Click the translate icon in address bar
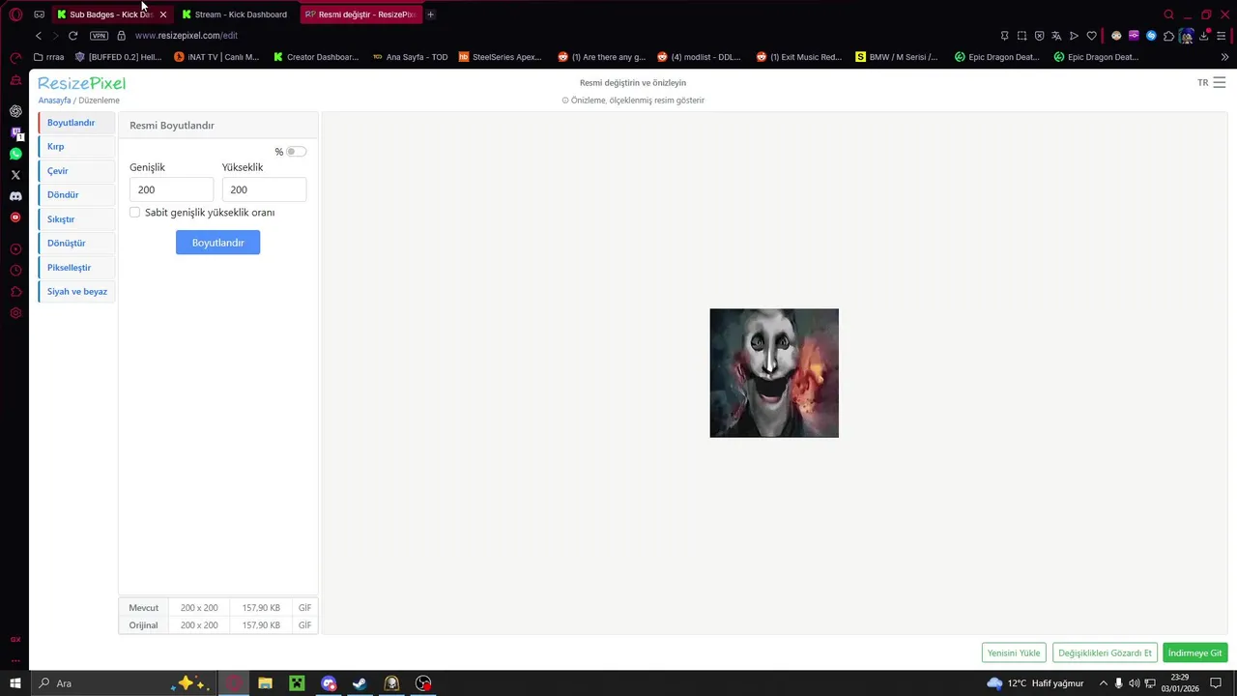This screenshot has height=696, width=1237. point(1056,36)
